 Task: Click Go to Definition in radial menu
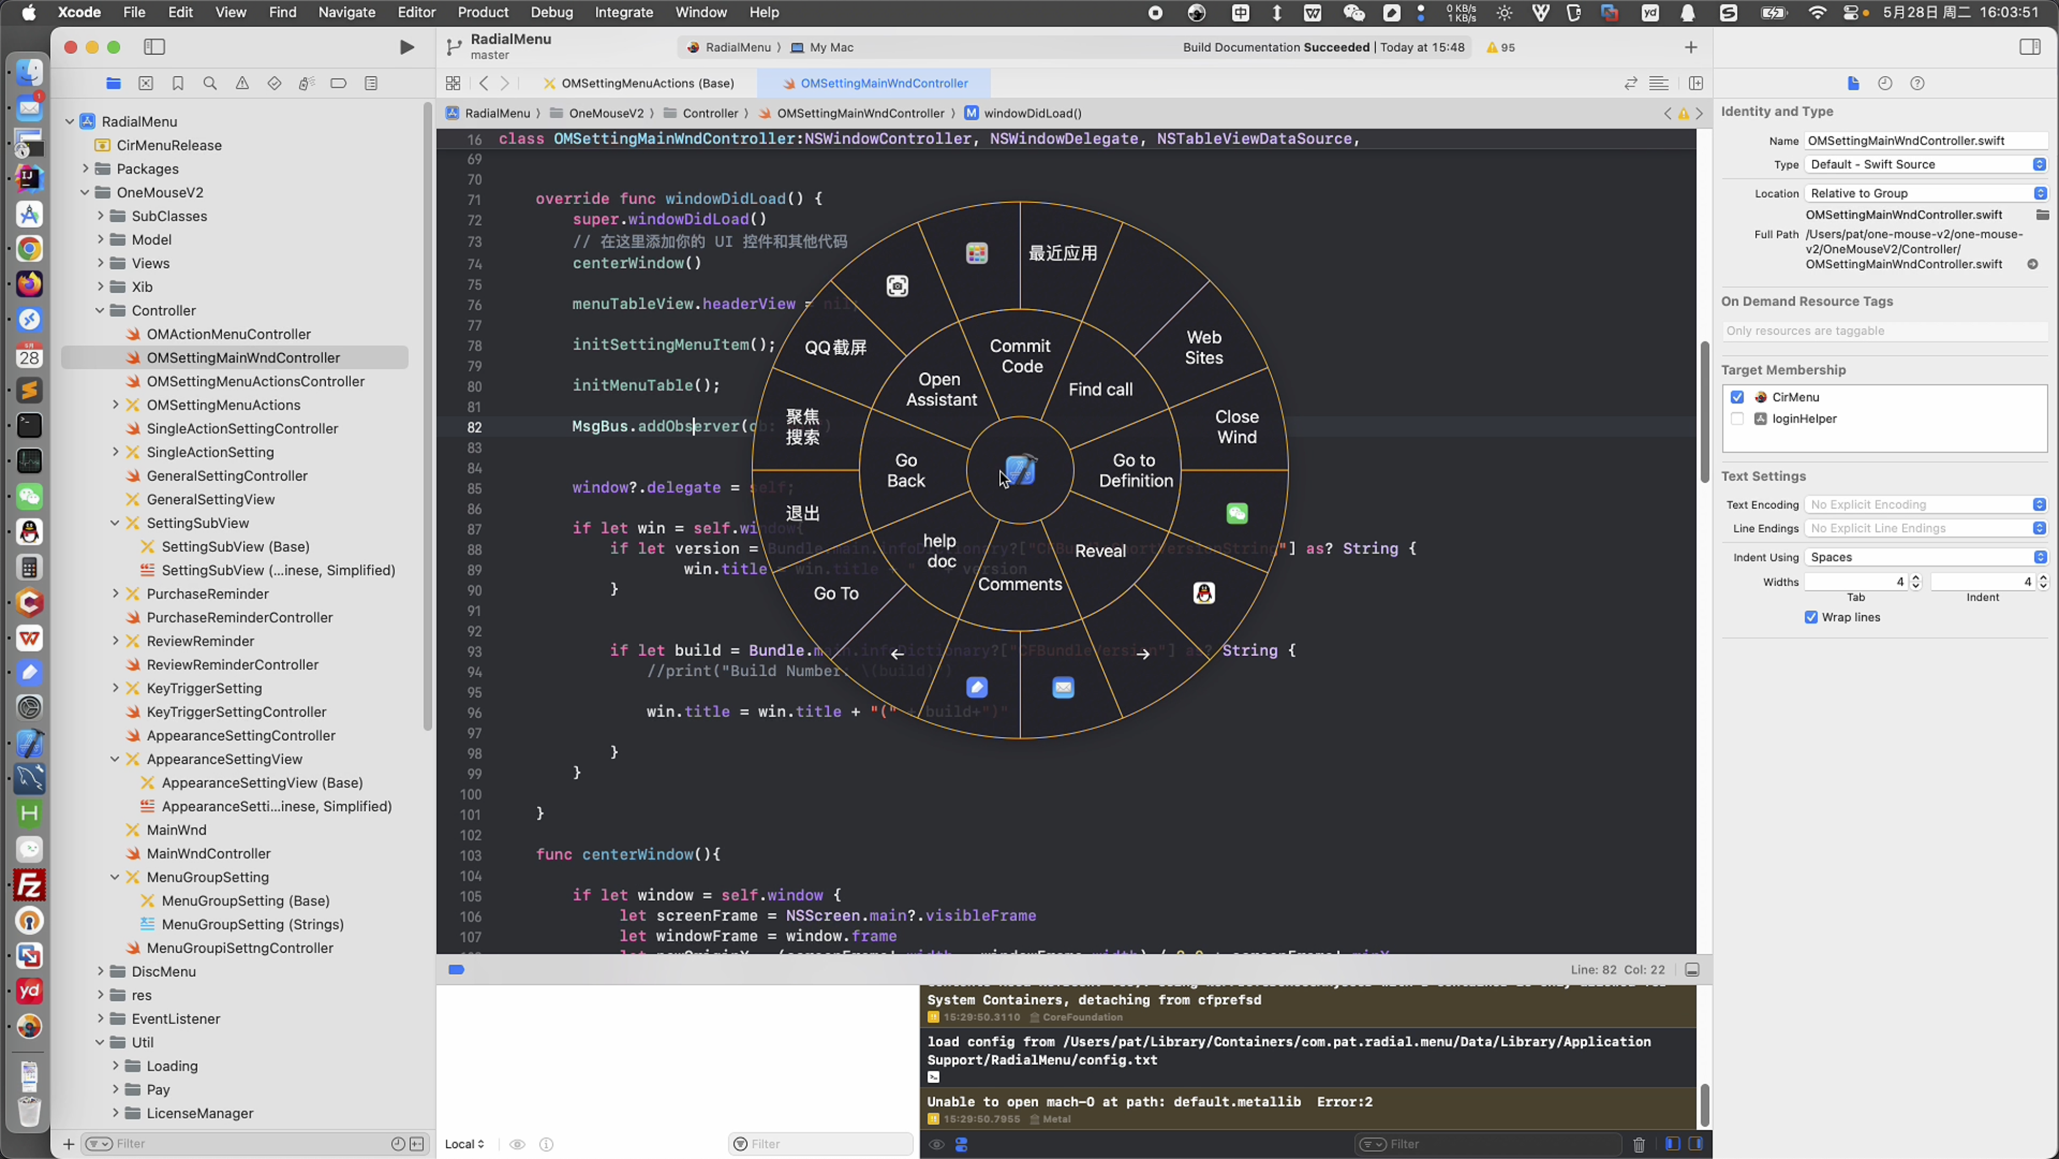[x=1135, y=470]
